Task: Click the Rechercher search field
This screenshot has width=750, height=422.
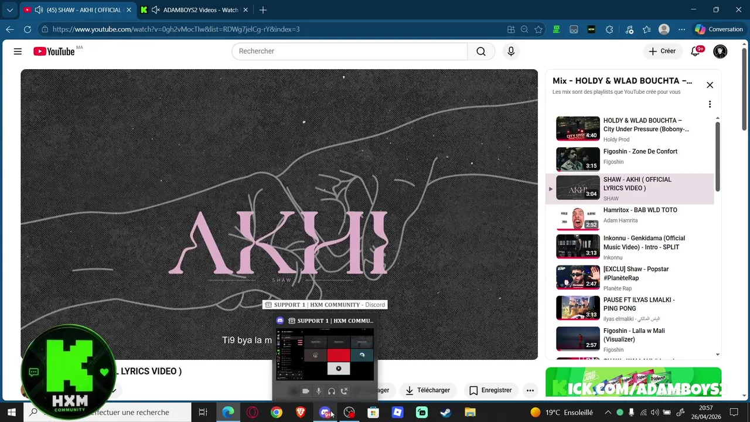Action: [350, 51]
